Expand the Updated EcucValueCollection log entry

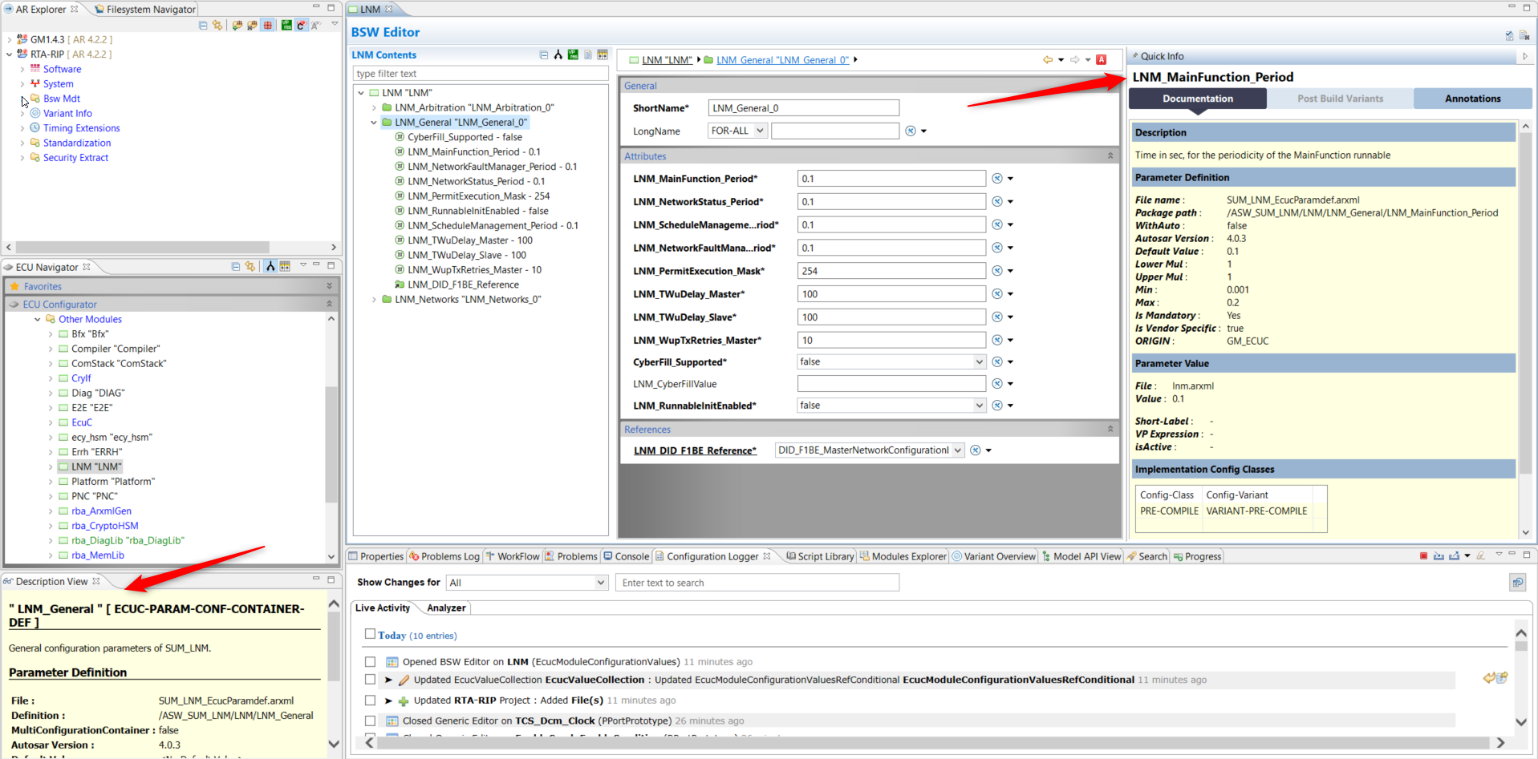pos(388,680)
